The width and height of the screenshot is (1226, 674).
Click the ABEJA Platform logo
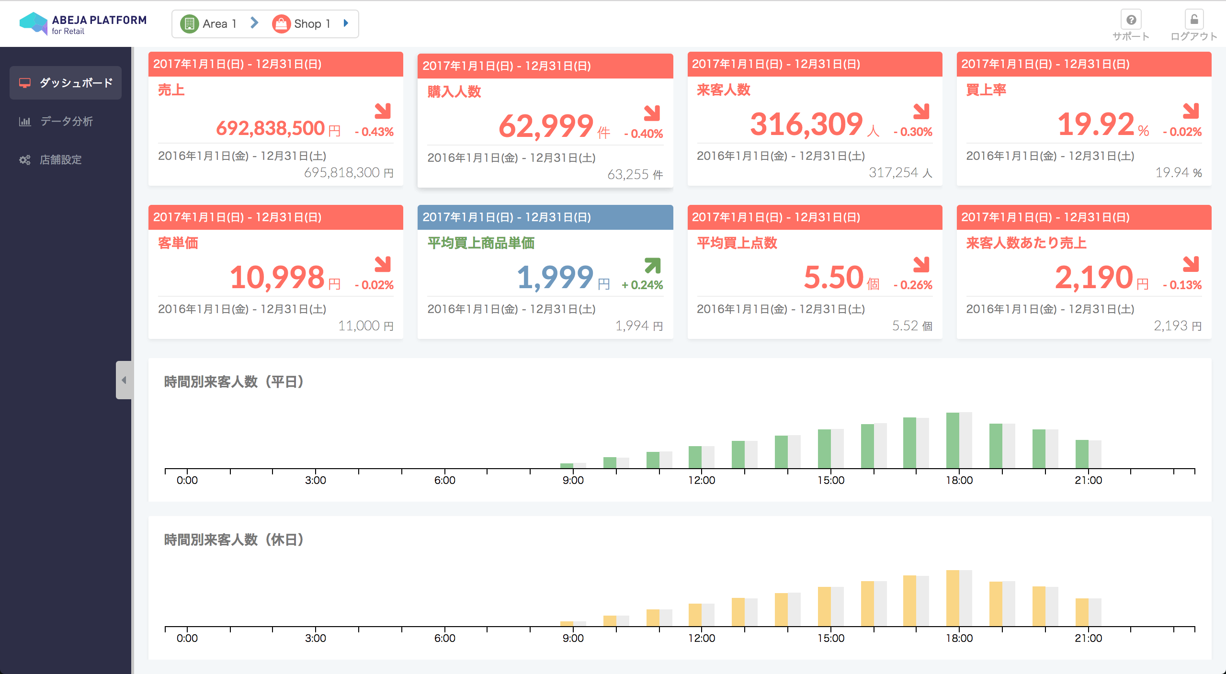click(x=83, y=24)
